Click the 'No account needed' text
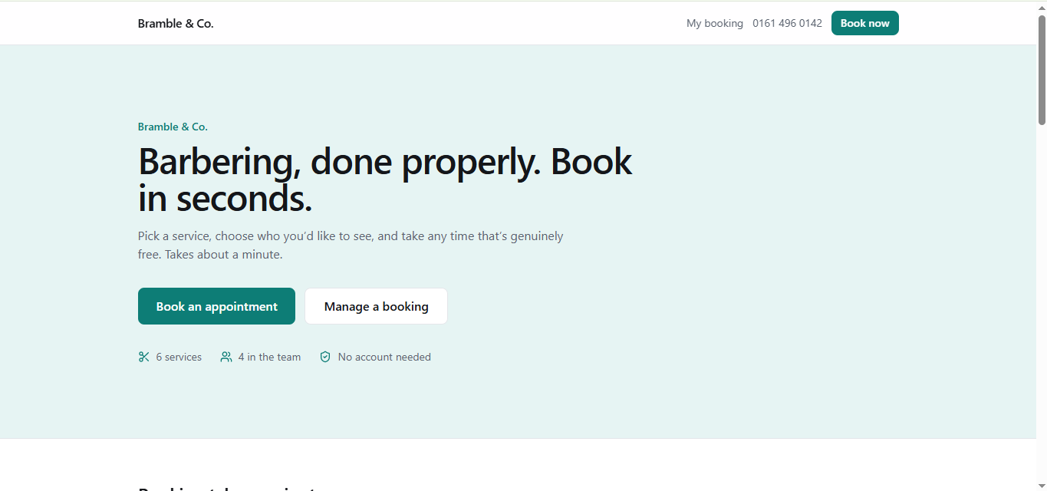Image resolution: width=1047 pixels, height=491 pixels. (x=384, y=357)
